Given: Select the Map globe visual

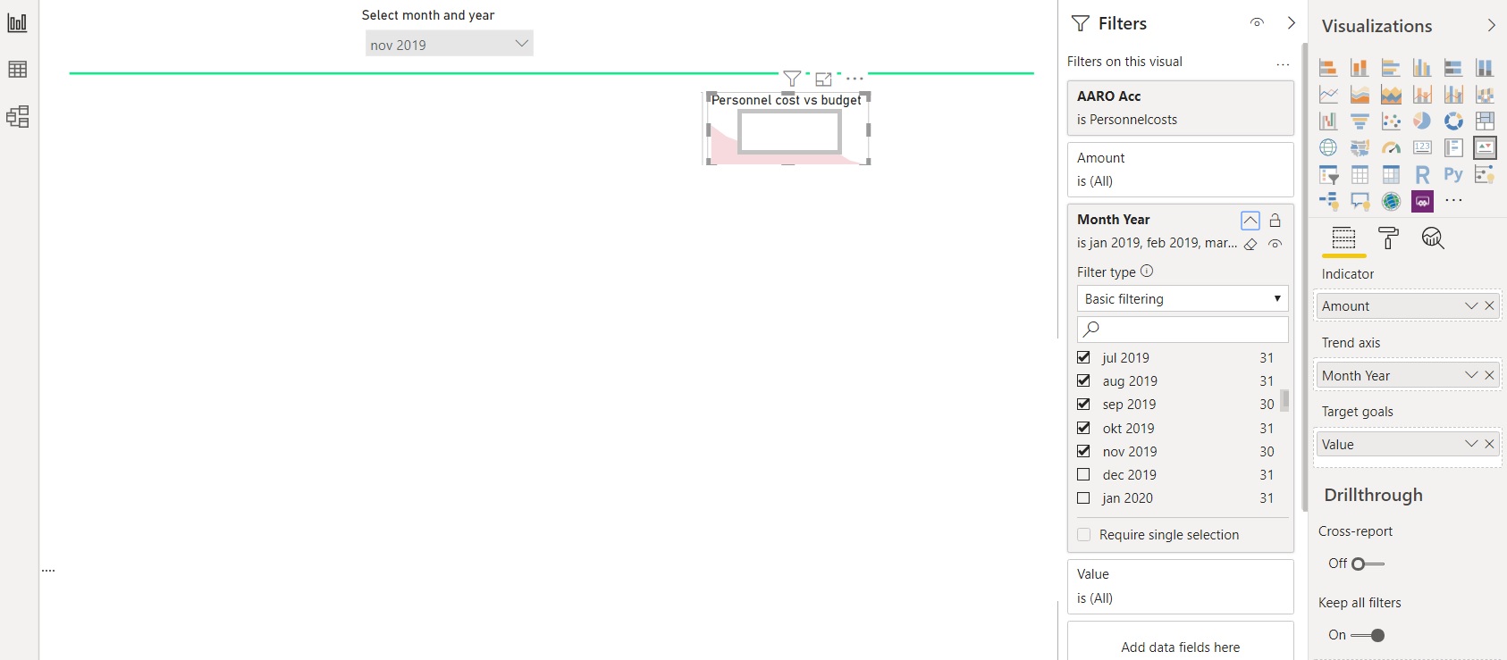Looking at the screenshot, I should [1328, 147].
